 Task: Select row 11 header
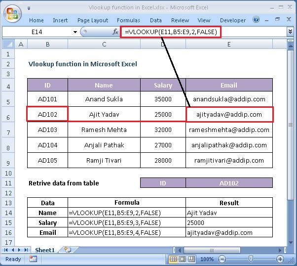(x=8, y=183)
